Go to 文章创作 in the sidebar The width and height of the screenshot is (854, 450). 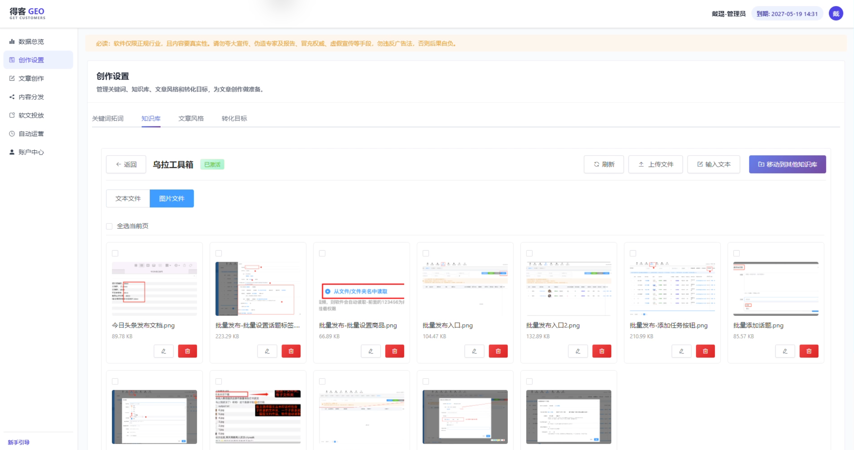(38, 79)
